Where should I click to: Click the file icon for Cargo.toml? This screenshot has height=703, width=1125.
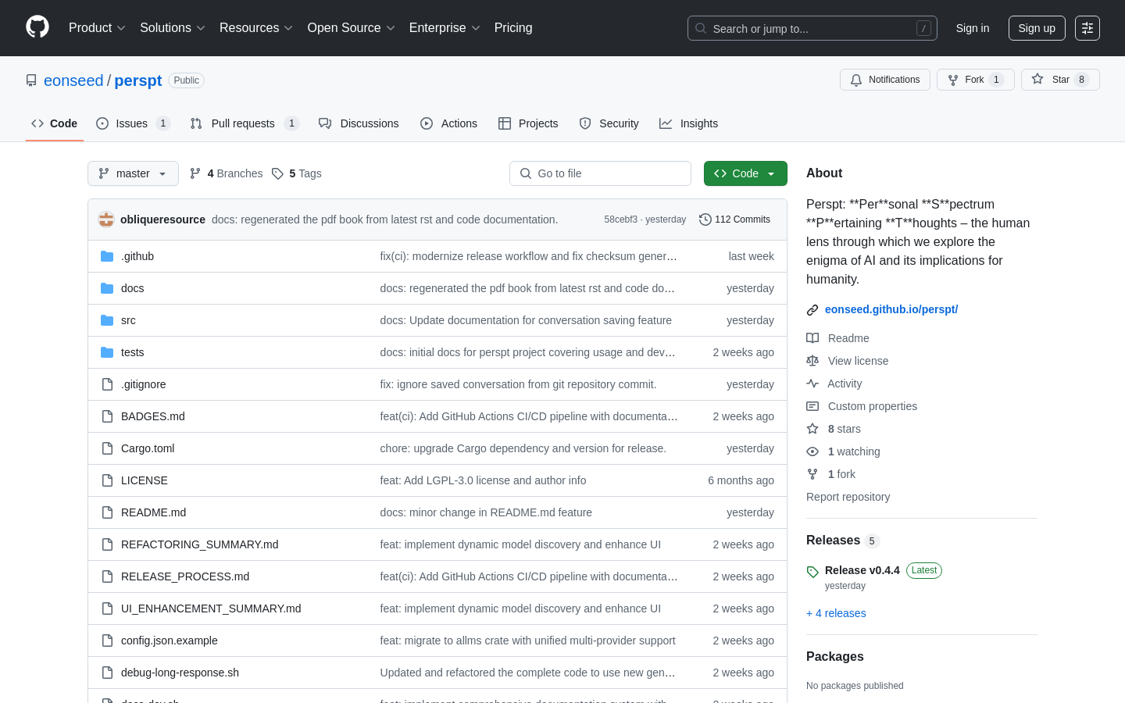[107, 448]
